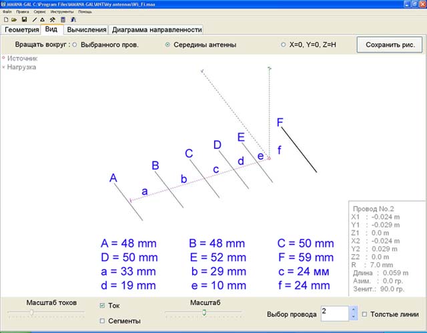Click the New file toolbar icon

point(5,20)
